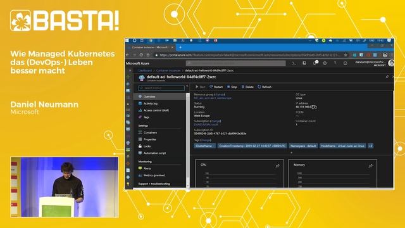The image size is (405, 228).
Task: Go to Dashboard breadcrumb
Action: [145, 70]
